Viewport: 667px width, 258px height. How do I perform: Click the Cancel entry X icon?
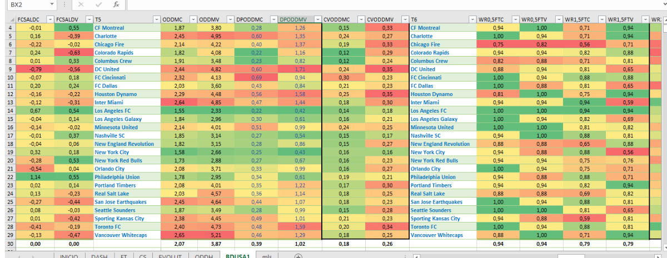pos(81,4)
